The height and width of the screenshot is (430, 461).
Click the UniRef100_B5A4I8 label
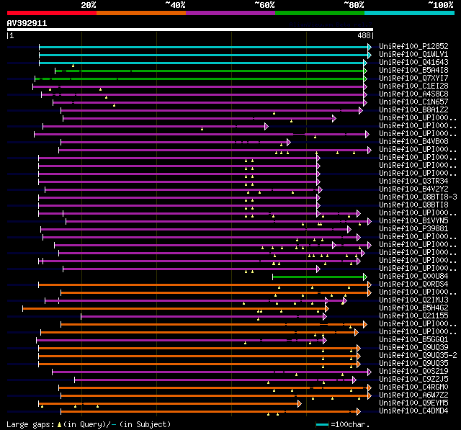coord(413,71)
